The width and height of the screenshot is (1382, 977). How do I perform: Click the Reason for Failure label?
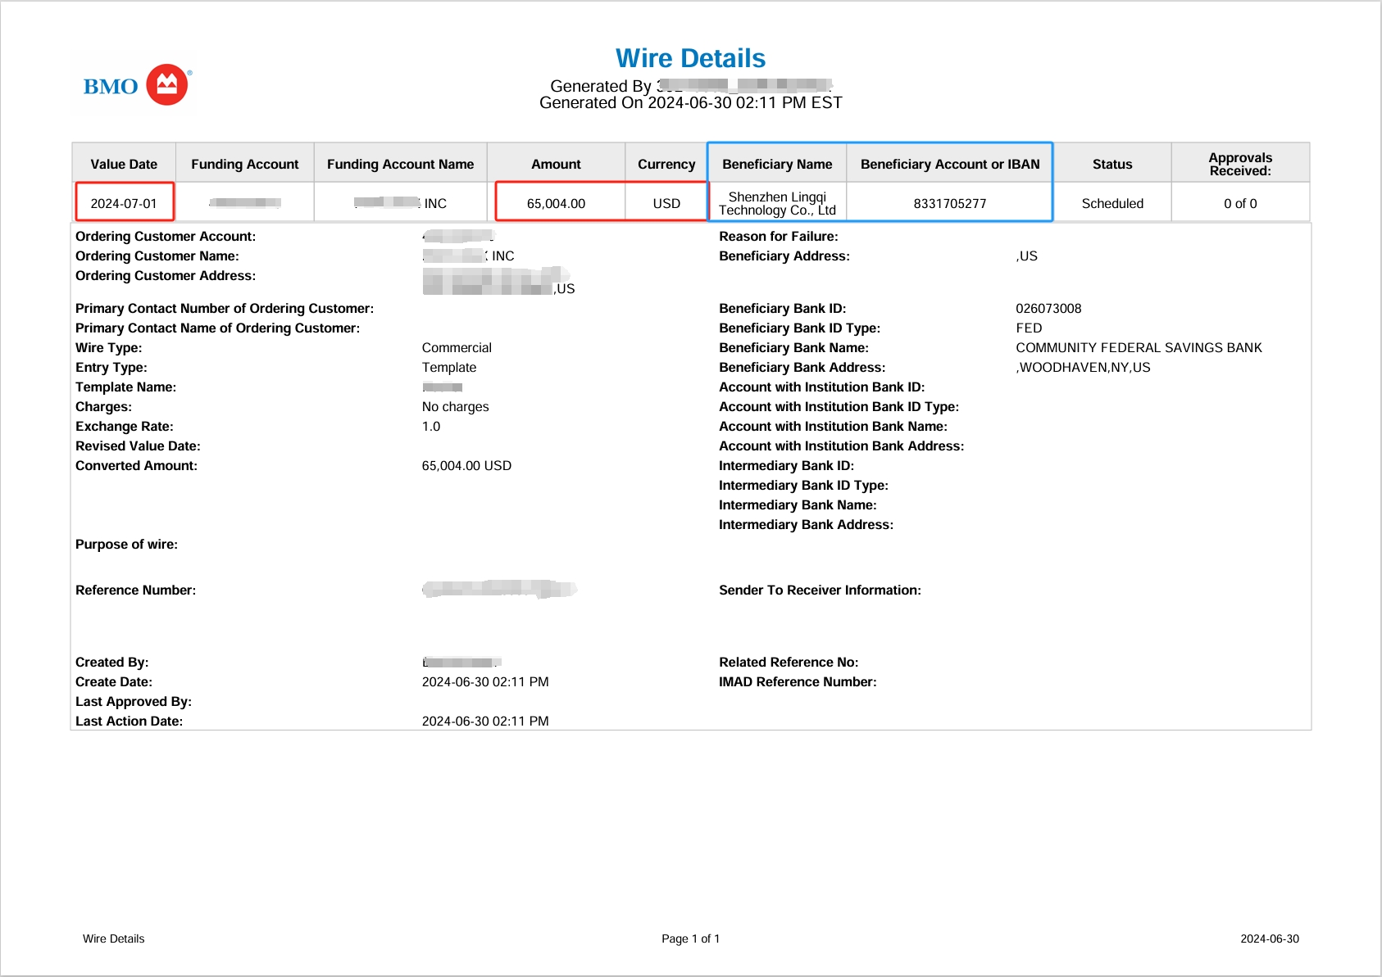point(779,236)
